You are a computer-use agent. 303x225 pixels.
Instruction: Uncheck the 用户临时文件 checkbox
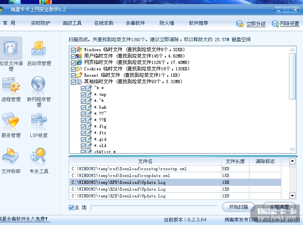pos(73,56)
